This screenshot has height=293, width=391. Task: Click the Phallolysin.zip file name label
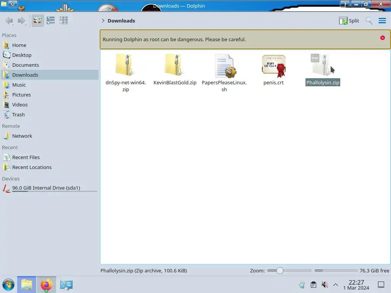tap(323, 82)
